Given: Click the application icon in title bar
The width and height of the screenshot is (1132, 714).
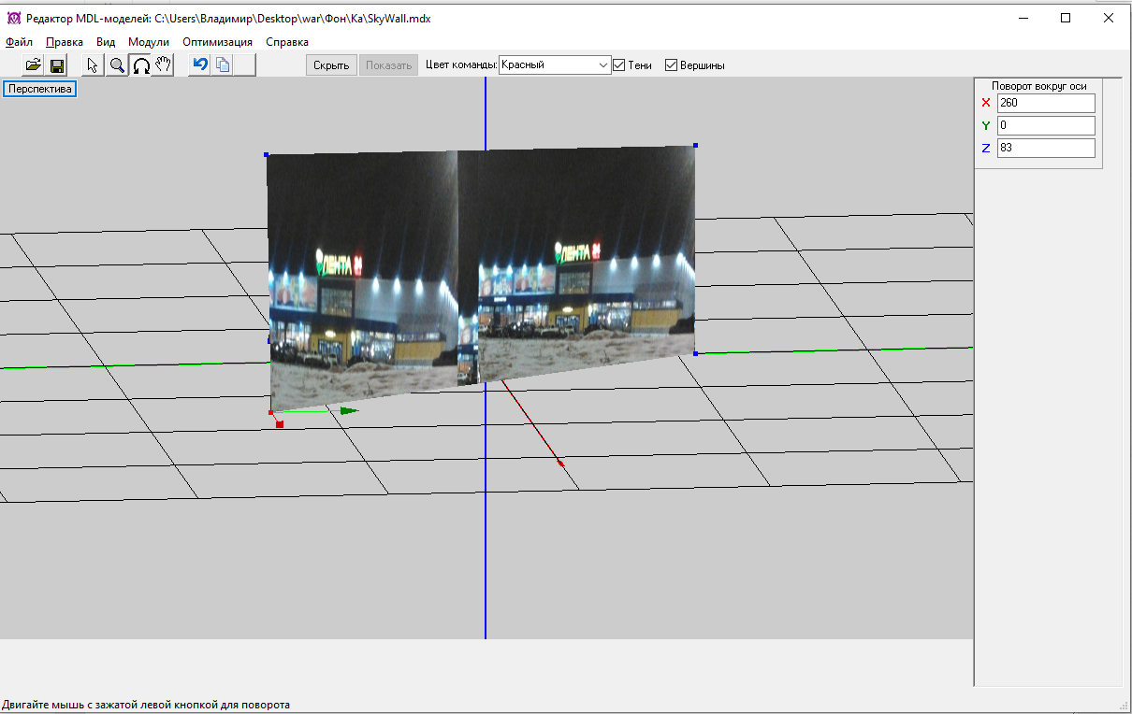Looking at the screenshot, I should [x=14, y=18].
